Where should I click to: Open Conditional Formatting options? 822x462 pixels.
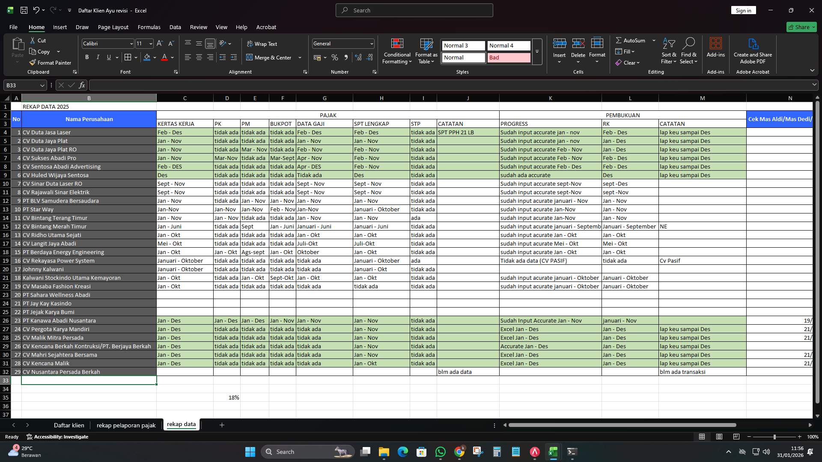(x=397, y=51)
